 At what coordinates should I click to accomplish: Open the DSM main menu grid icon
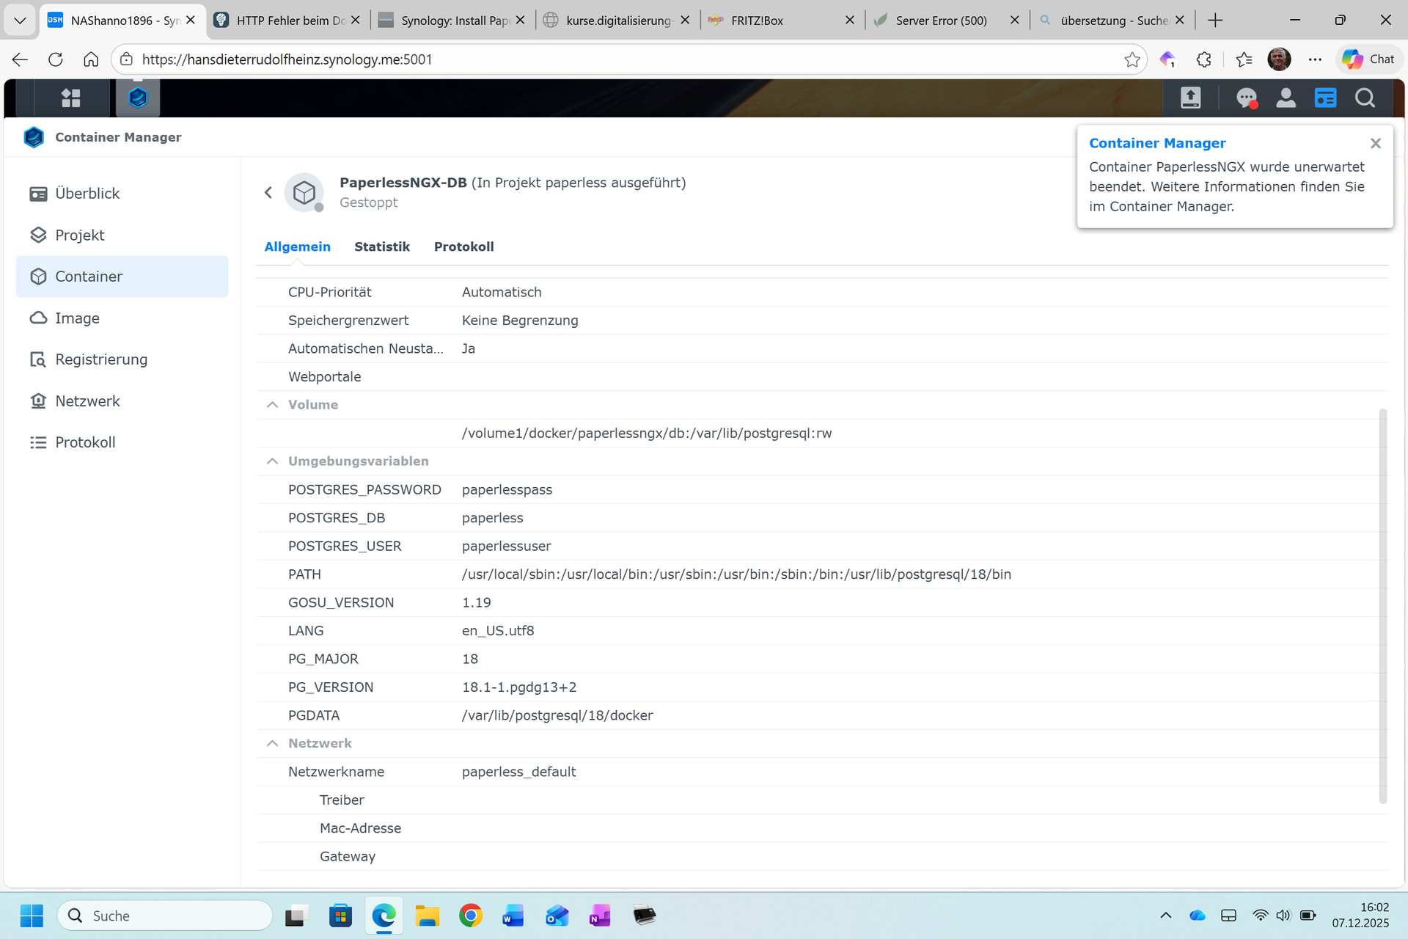[70, 98]
